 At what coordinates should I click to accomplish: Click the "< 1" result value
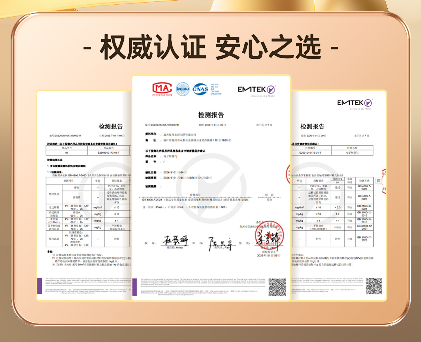click(x=338, y=221)
